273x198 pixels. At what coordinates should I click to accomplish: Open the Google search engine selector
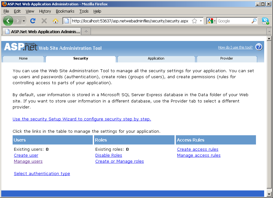(x=211, y=21)
